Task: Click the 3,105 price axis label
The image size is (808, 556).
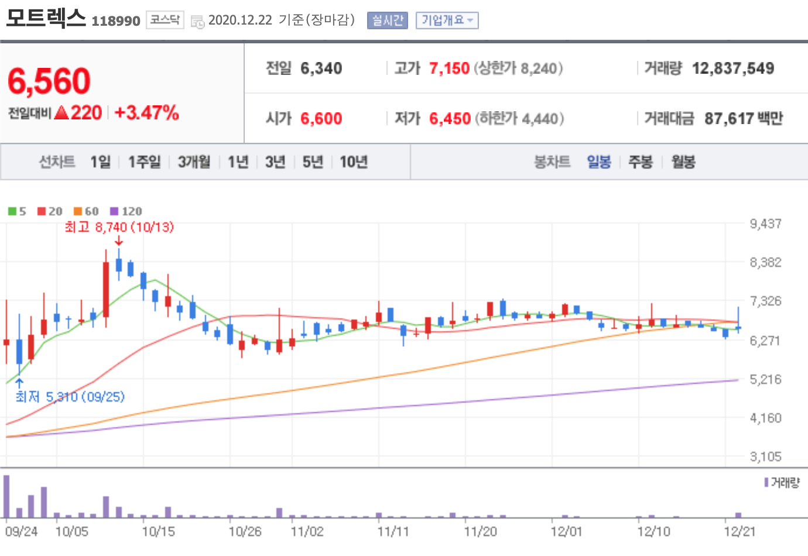Action: (765, 457)
